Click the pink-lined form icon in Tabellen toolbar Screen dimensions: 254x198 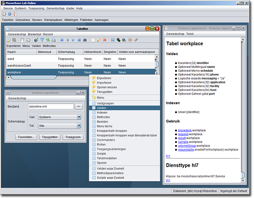pyautogui.click(x=22, y=40)
